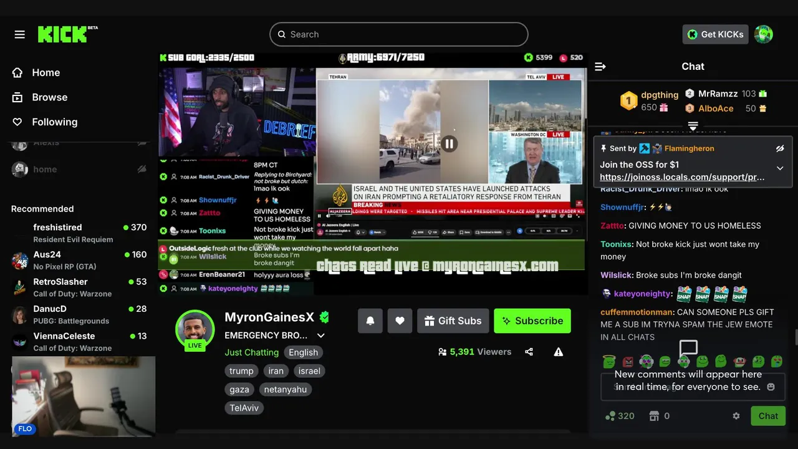798x449 pixels.
Task: Collapse the chat panel icon
Action: coord(600,67)
